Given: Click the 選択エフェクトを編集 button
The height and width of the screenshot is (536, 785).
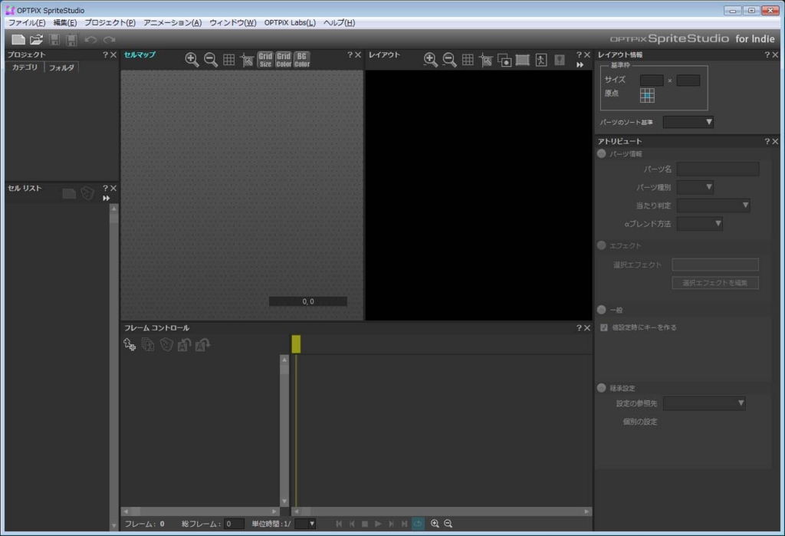Looking at the screenshot, I should 715,283.
